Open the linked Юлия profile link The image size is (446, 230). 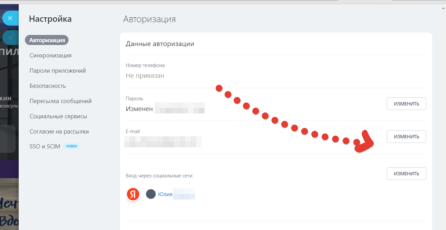click(x=165, y=194)
